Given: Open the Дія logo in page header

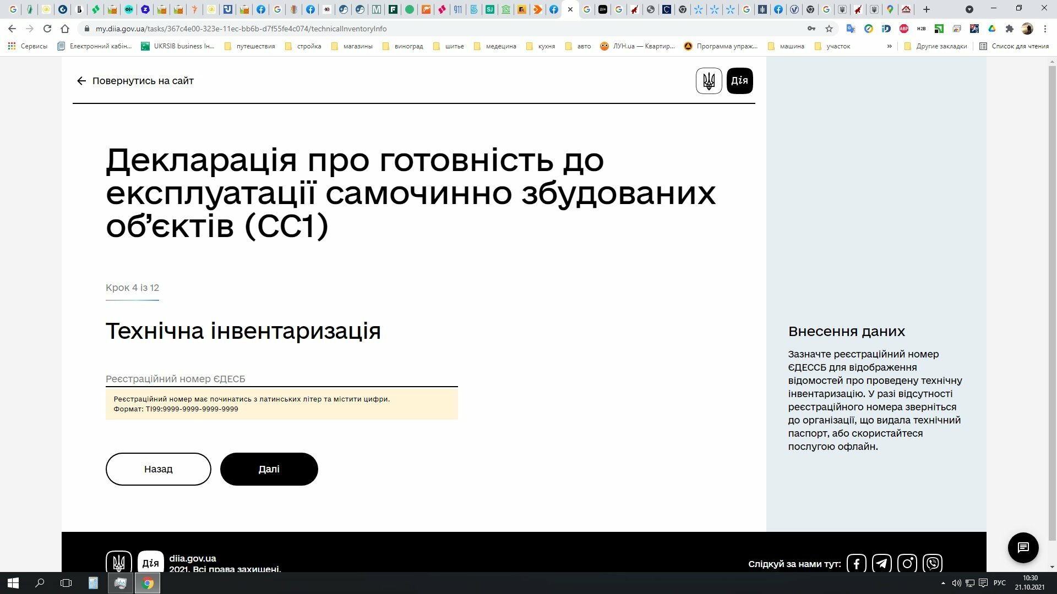Looking at the screenshot, I should tap(739, 81).
